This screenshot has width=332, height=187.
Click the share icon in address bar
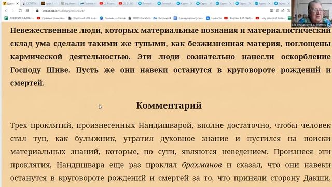pos(283,11)
